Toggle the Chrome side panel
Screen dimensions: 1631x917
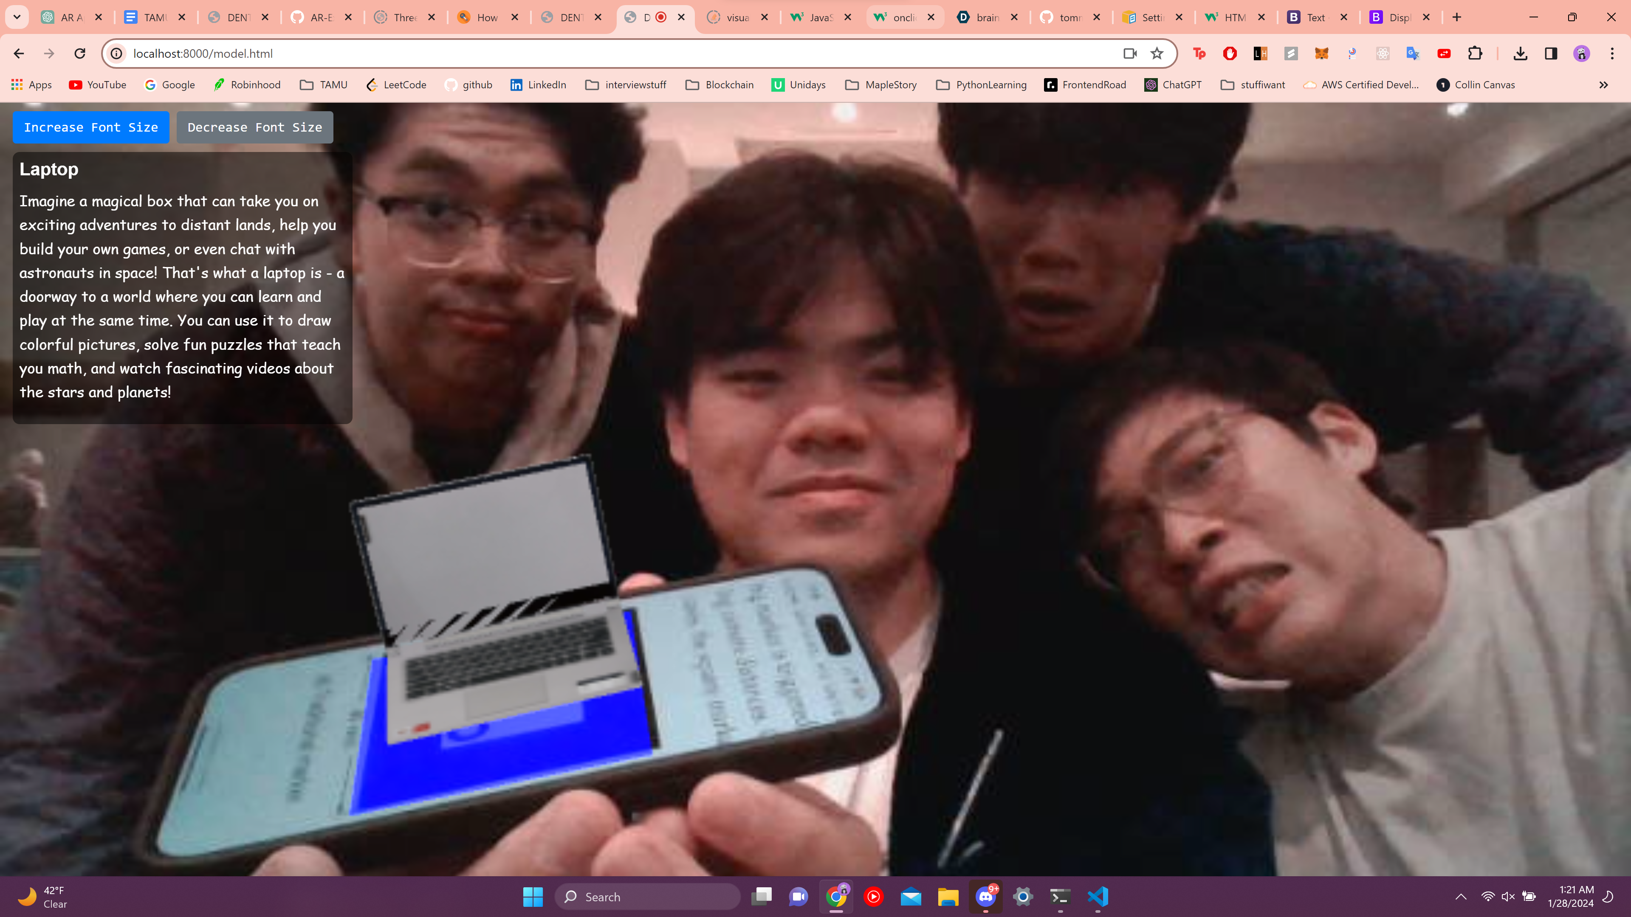click(x=1551, y=54)
